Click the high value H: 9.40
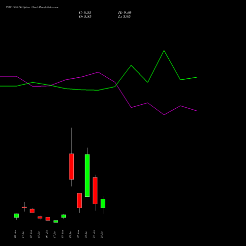Screen dimensions: 246x246 click(124, 13)
